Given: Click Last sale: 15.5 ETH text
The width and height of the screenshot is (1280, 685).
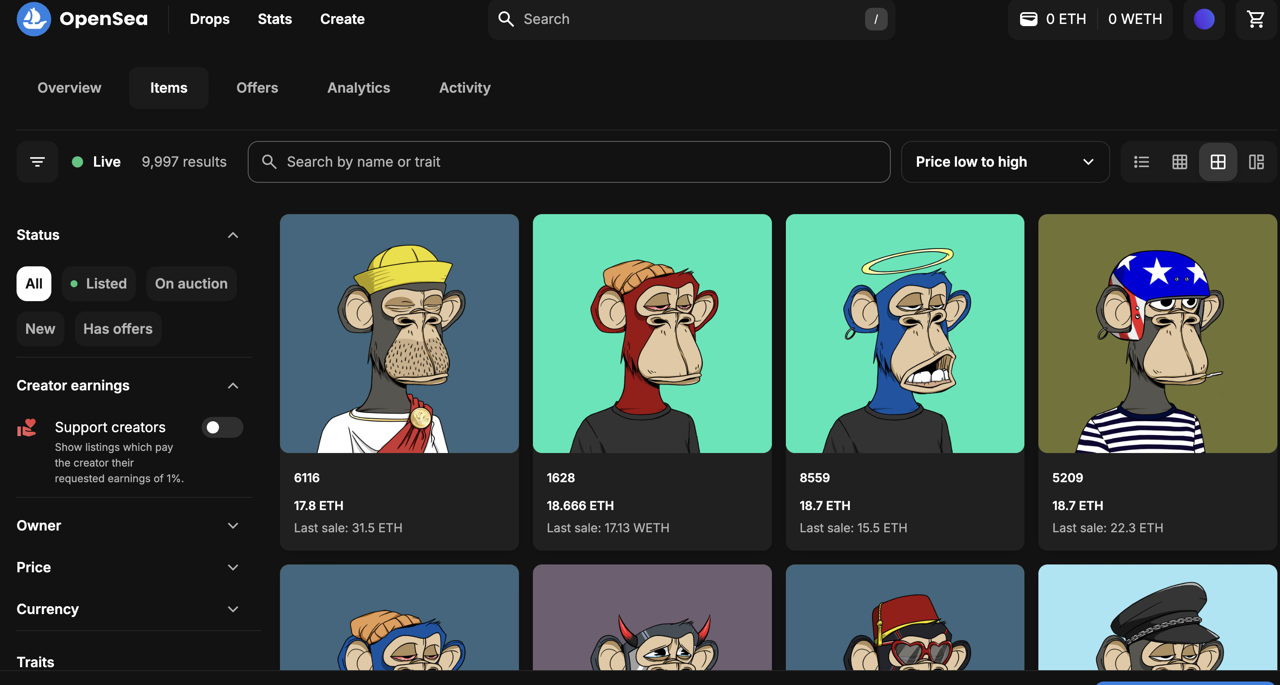Looking at the screenshot, I should pyautogui.click(x=853, y=527).
